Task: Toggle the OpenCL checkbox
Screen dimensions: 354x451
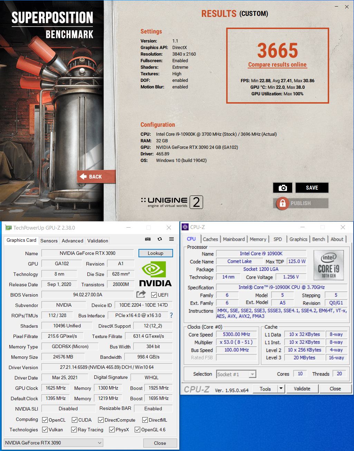Action: (x=45, y=420)
